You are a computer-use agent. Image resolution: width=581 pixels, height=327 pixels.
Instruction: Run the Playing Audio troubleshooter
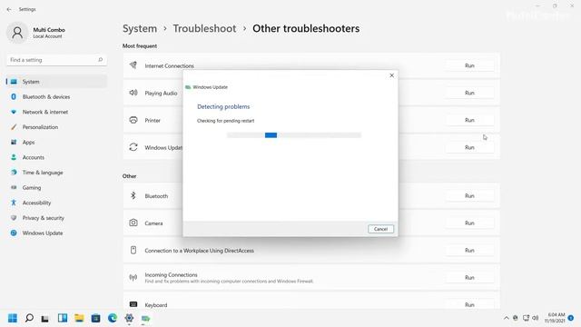coord(469,93)
